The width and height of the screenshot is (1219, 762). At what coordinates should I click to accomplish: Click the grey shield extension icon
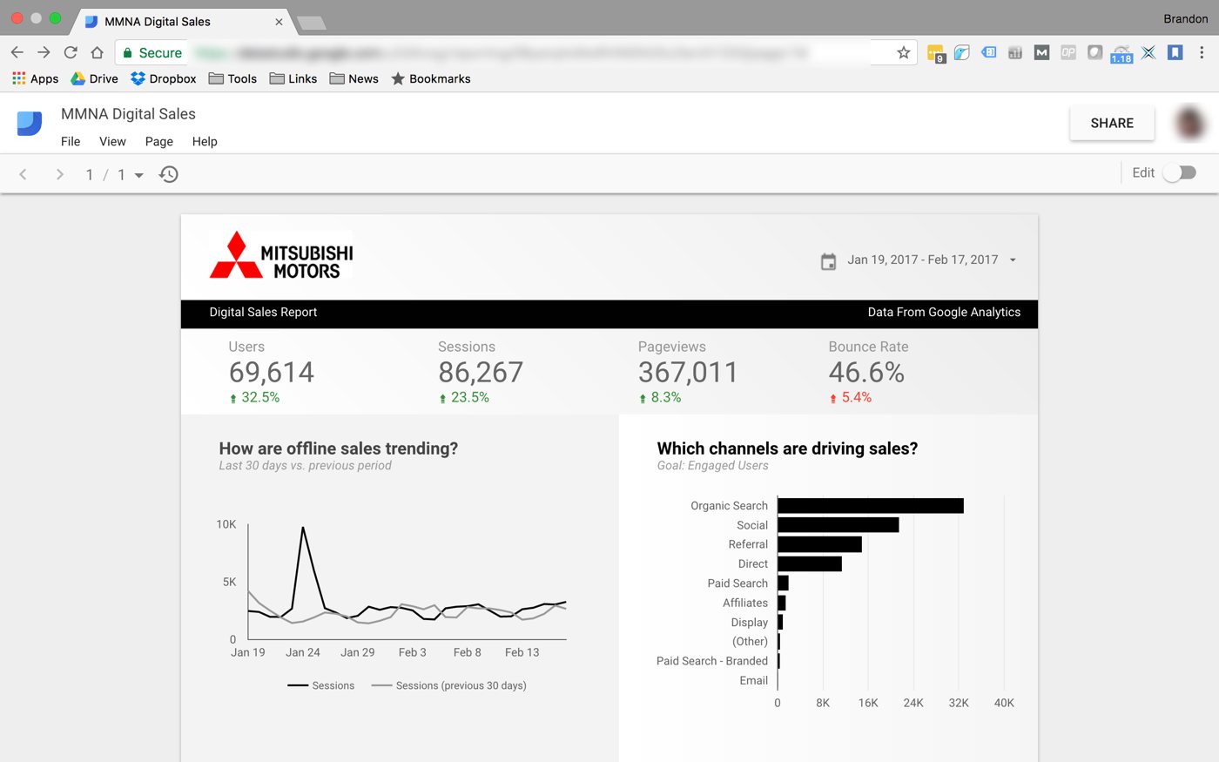[x=1094, y=52]
